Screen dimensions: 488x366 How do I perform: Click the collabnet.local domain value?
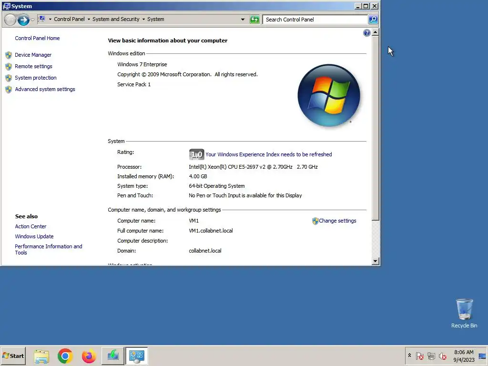click(205, 251)
